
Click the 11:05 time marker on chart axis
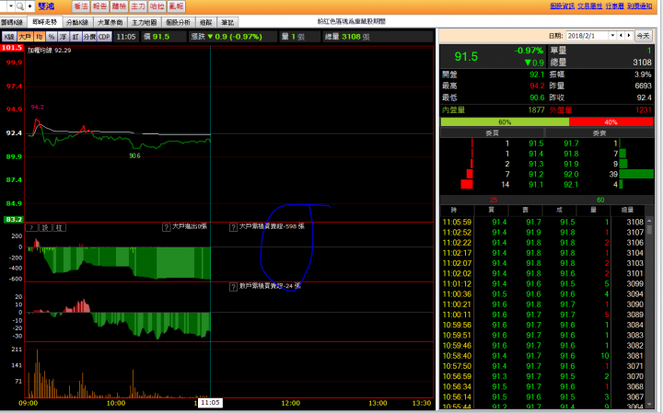[210, 403]
